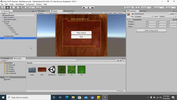177x100 pixels.
Task: Open the Collab dropdown
Action: click(x=129, y=8)
